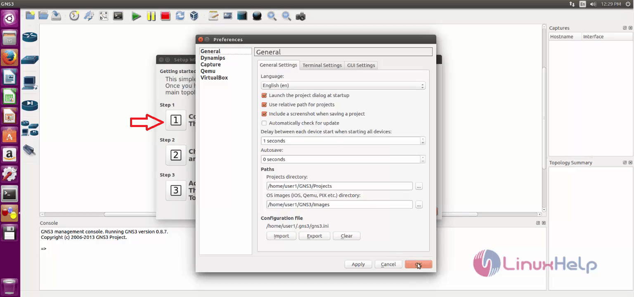Viewport: 634px width, 297px height.
Task: Click the green Start all devices icon
Action: 136,16
